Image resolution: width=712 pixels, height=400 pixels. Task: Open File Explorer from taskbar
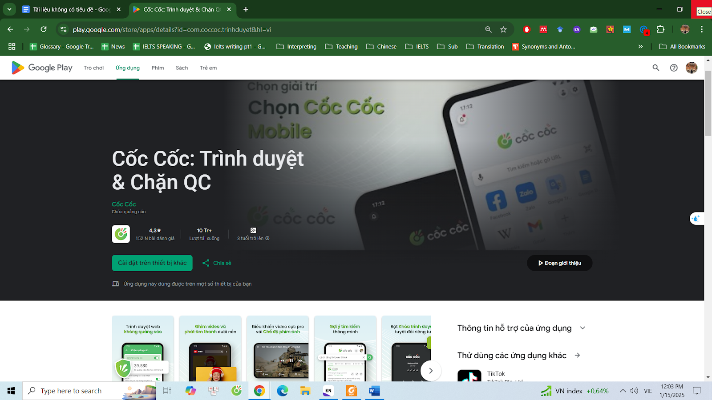click(x=305, y=391)
